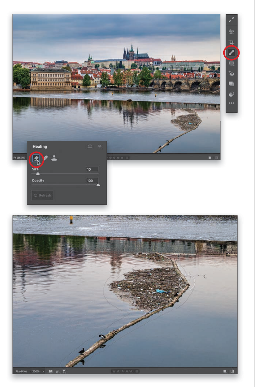The width and height of the screenshot is (258, 387).
Task: Open the three-dots more options menu
Action: (231, 103)
